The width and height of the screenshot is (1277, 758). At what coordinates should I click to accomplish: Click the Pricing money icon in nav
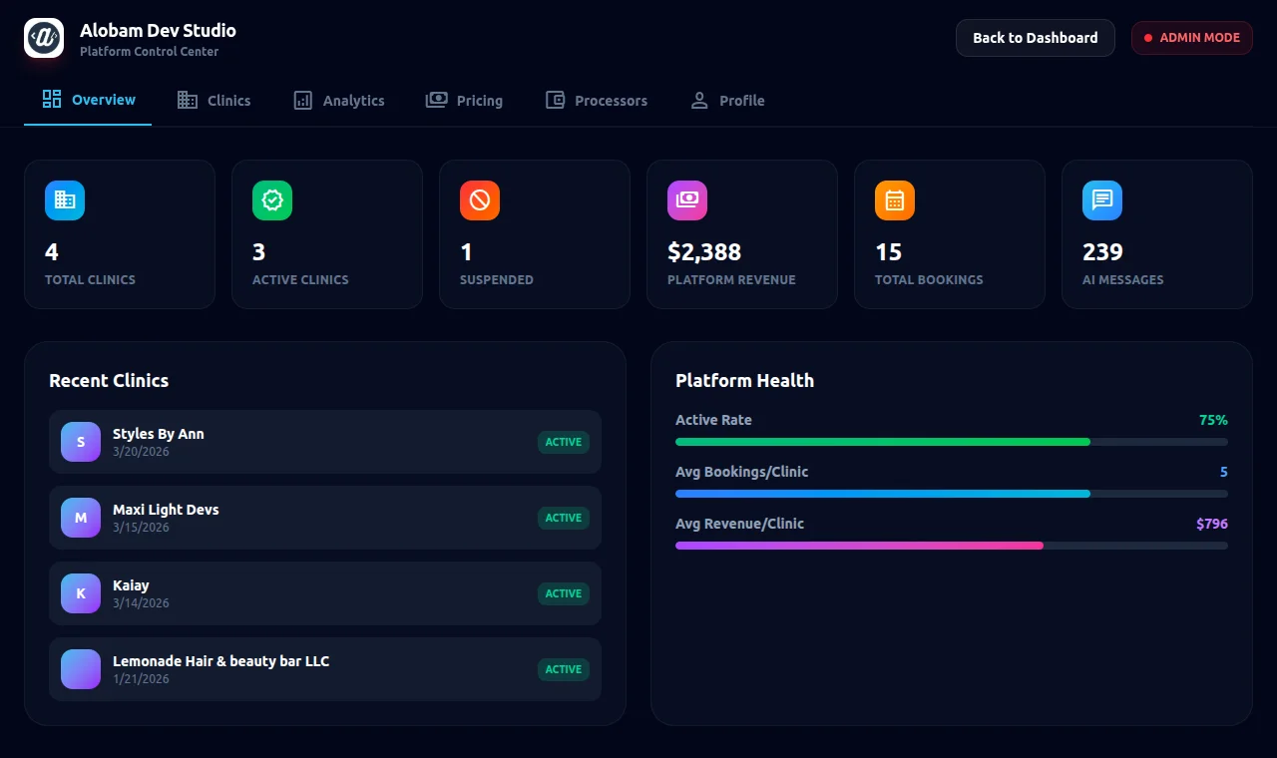436,100
